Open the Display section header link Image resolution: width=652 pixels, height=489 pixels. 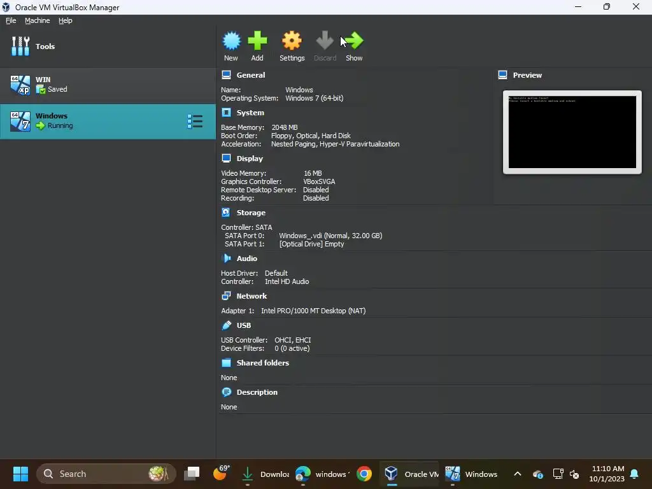tap(250, 159)
